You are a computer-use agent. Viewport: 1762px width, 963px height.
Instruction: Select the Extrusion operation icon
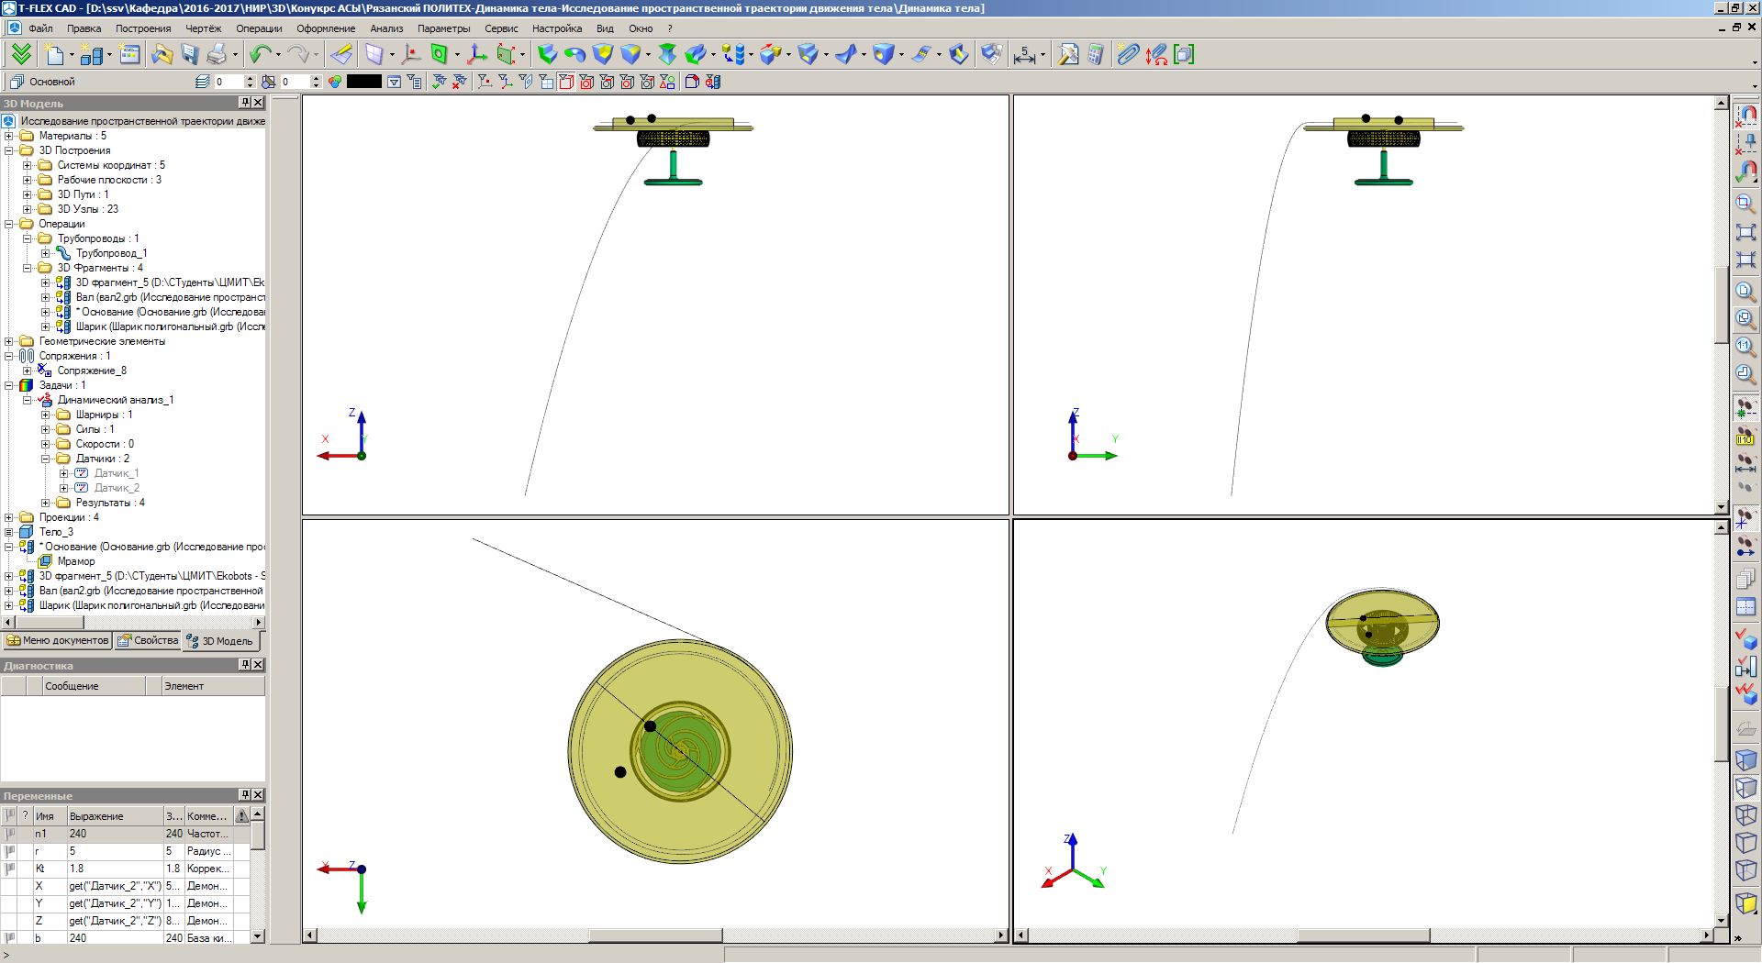[547, 54]
